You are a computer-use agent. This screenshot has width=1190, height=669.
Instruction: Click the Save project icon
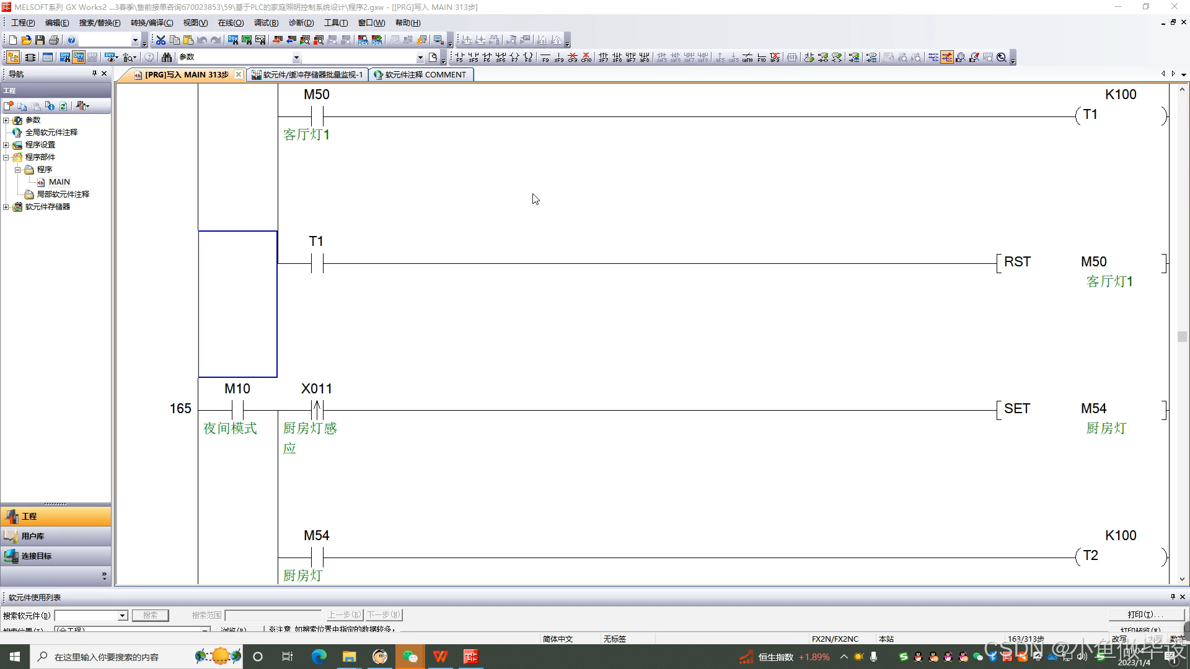(40, 40)
